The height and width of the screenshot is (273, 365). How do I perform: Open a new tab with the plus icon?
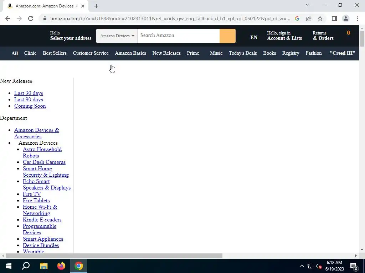(96, 6)
